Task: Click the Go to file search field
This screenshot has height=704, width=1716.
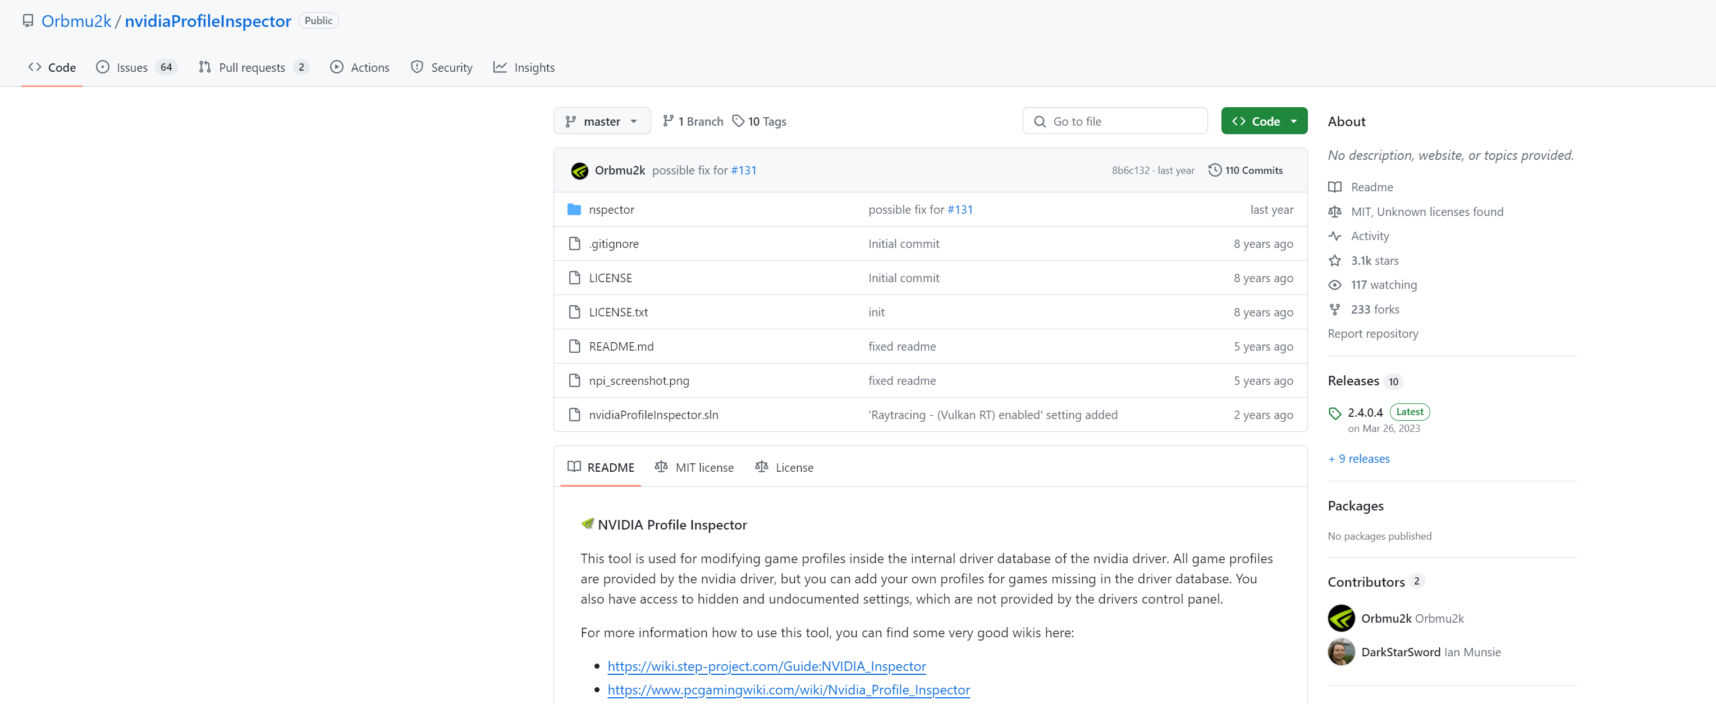Action: click(1114, 121)
